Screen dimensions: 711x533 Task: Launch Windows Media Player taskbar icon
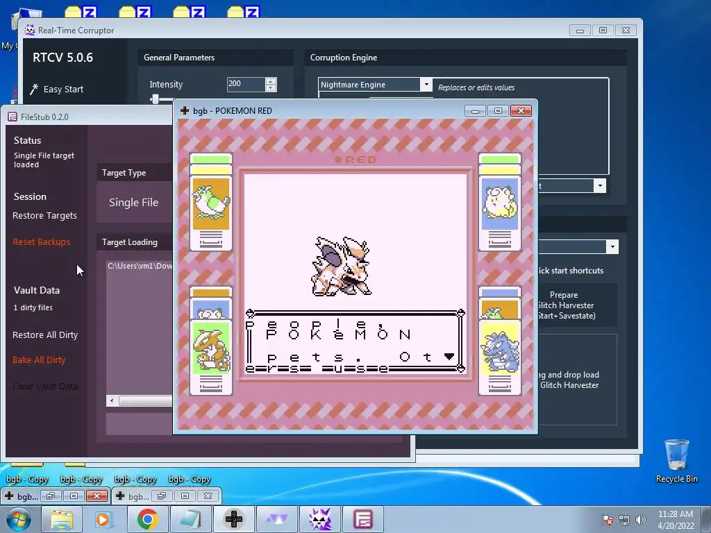(x=103, y=519)
